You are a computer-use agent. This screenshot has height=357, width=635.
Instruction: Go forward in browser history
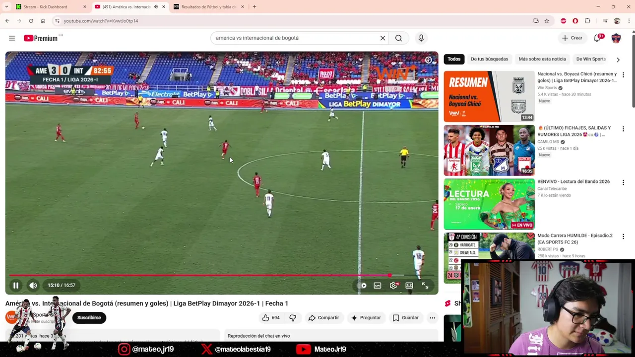(x=19, y=21)
